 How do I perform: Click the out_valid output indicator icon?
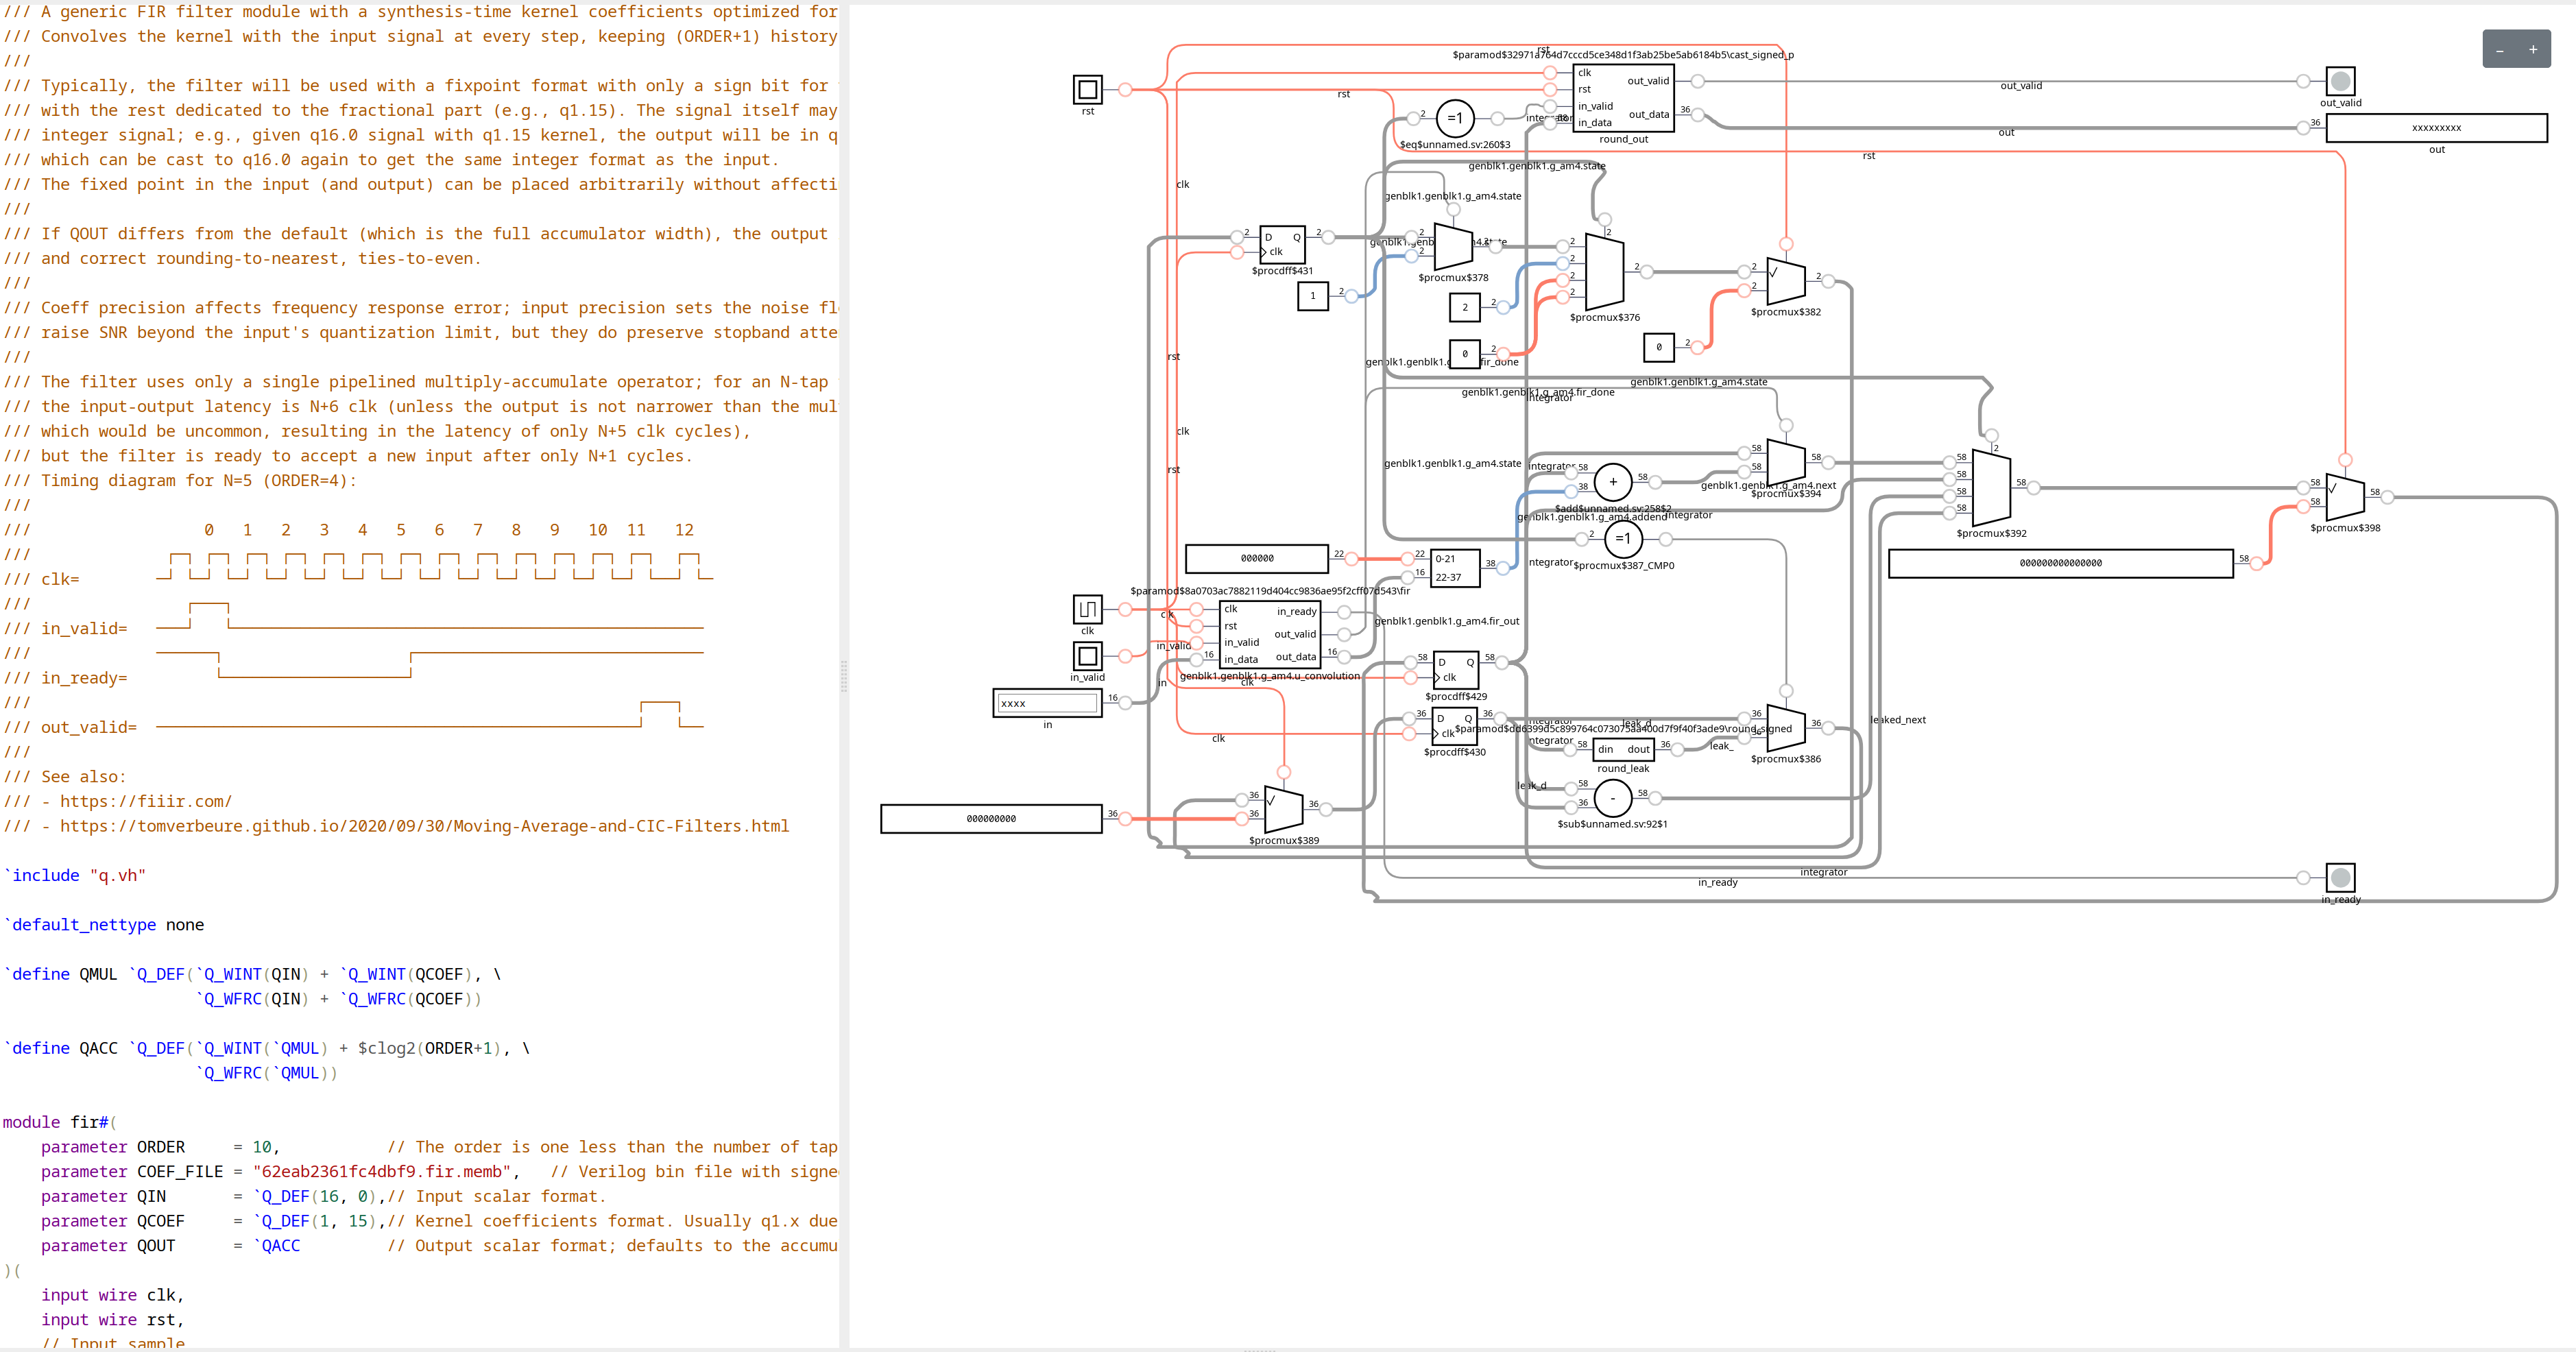coord(2340,81)
